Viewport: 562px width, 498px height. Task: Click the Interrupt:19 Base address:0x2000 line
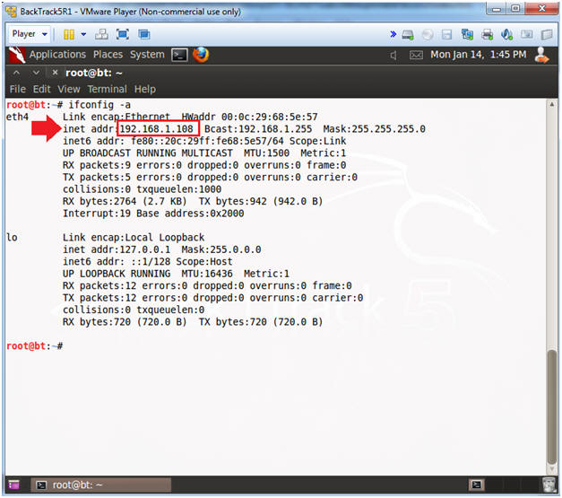[153, 214]
